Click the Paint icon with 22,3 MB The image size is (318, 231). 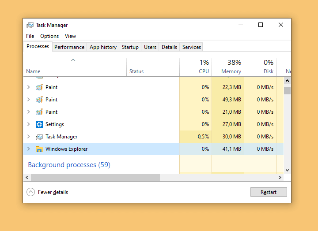[x=39, y=87]
